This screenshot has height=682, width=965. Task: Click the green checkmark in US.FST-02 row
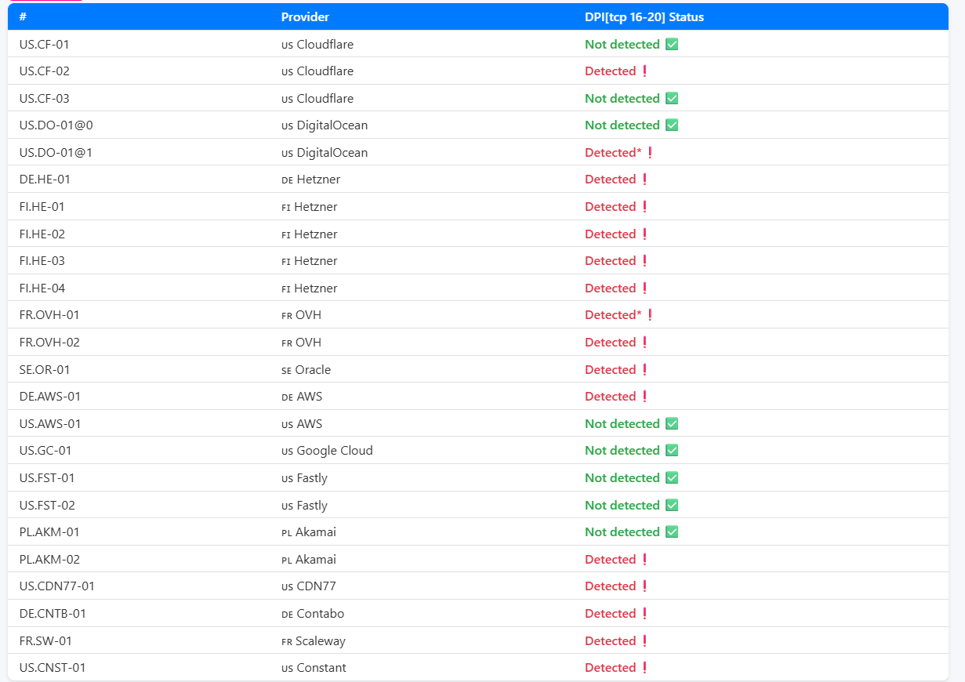point(672,506)
